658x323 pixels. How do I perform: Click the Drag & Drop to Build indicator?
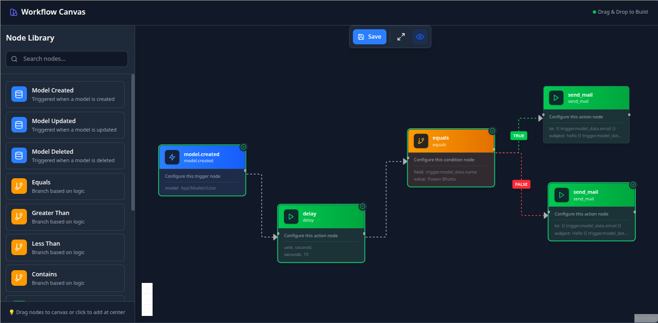point(620,11)
